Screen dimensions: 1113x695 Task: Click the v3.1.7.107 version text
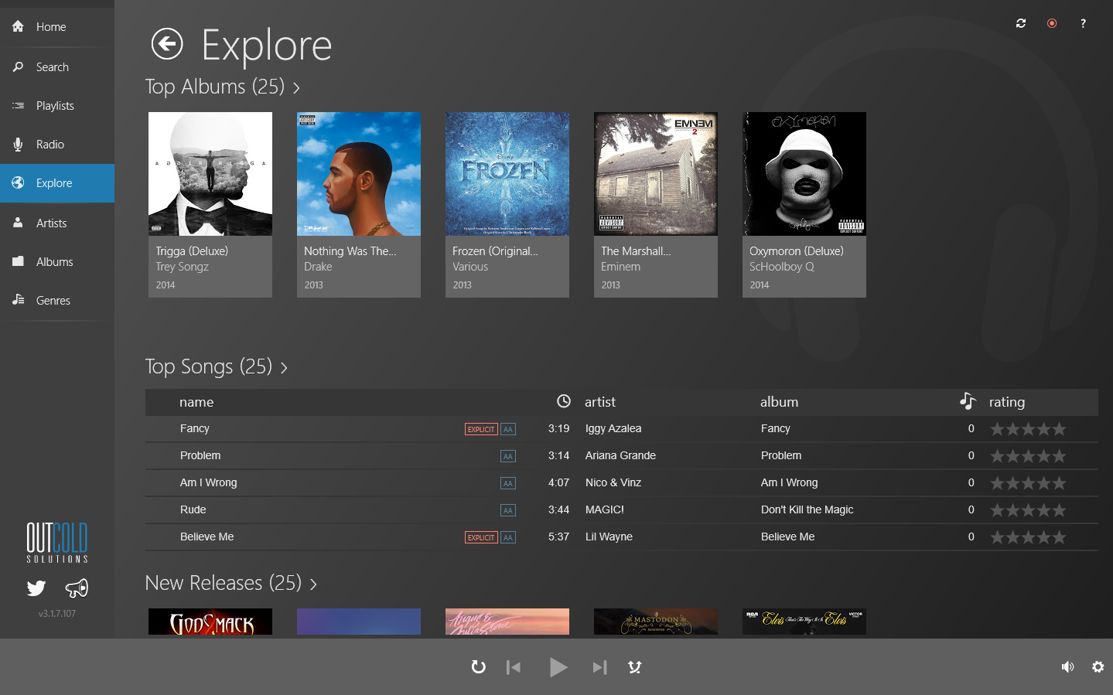(57, 614)
